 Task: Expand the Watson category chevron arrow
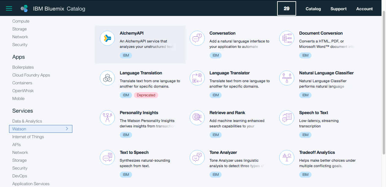pos(67,129)
